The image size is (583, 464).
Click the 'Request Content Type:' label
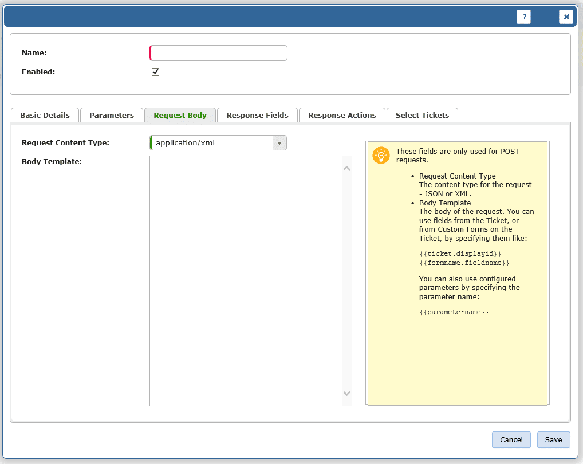65,142
